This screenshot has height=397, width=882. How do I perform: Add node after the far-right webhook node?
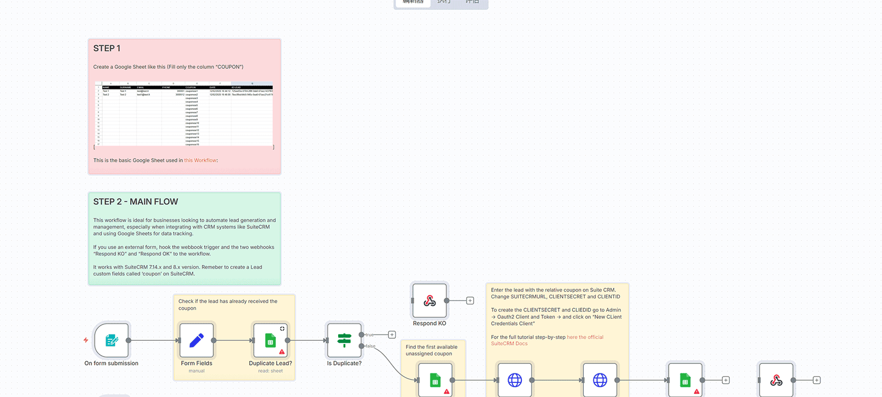point(816,380)
